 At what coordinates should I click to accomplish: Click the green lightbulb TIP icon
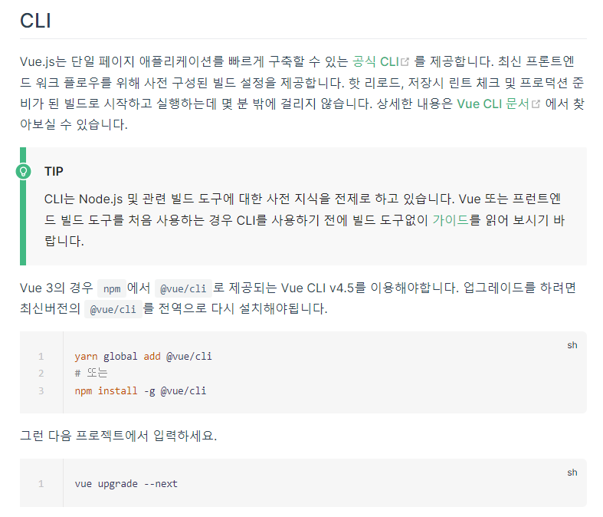click(23, 171)
